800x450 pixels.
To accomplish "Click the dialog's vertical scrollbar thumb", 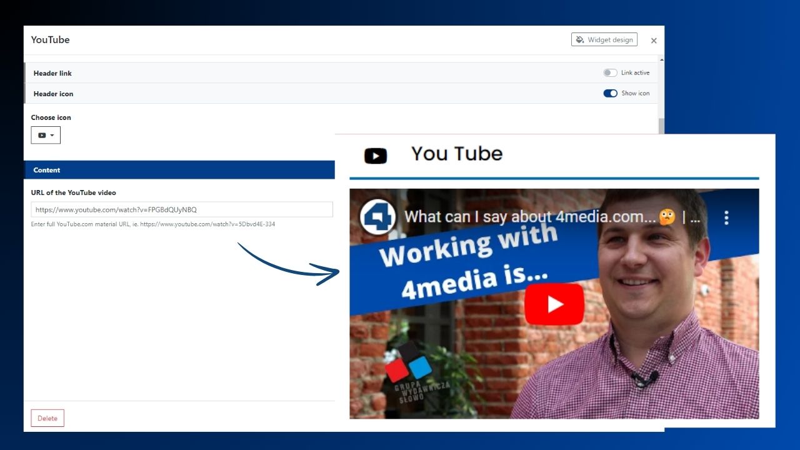I will pyautogui.click(x=661, y=125).
